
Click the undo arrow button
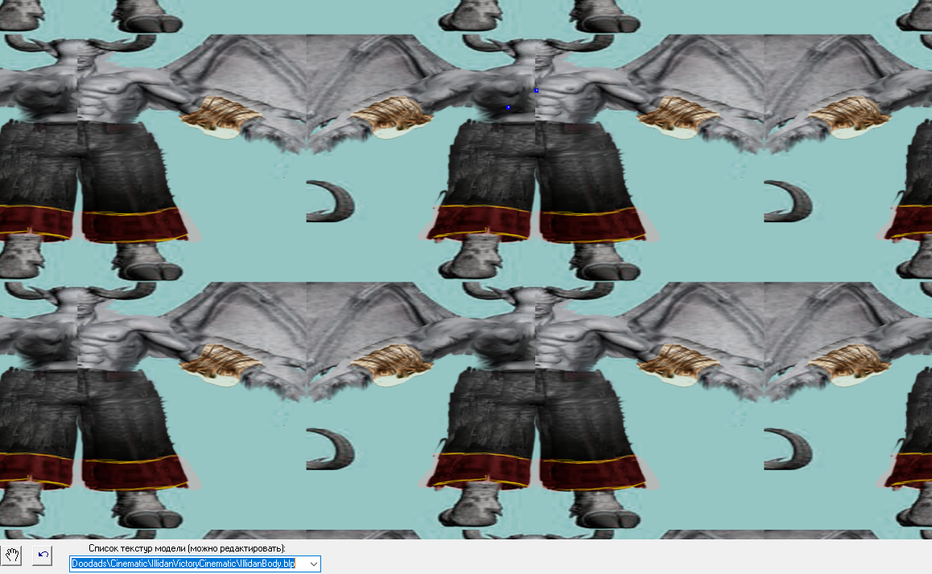[x=43, y=555]
